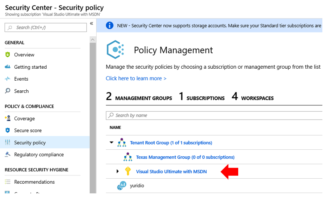Click the Getting started cloud icon
This screenshot has width=327, height=198.
pos(7,67)
